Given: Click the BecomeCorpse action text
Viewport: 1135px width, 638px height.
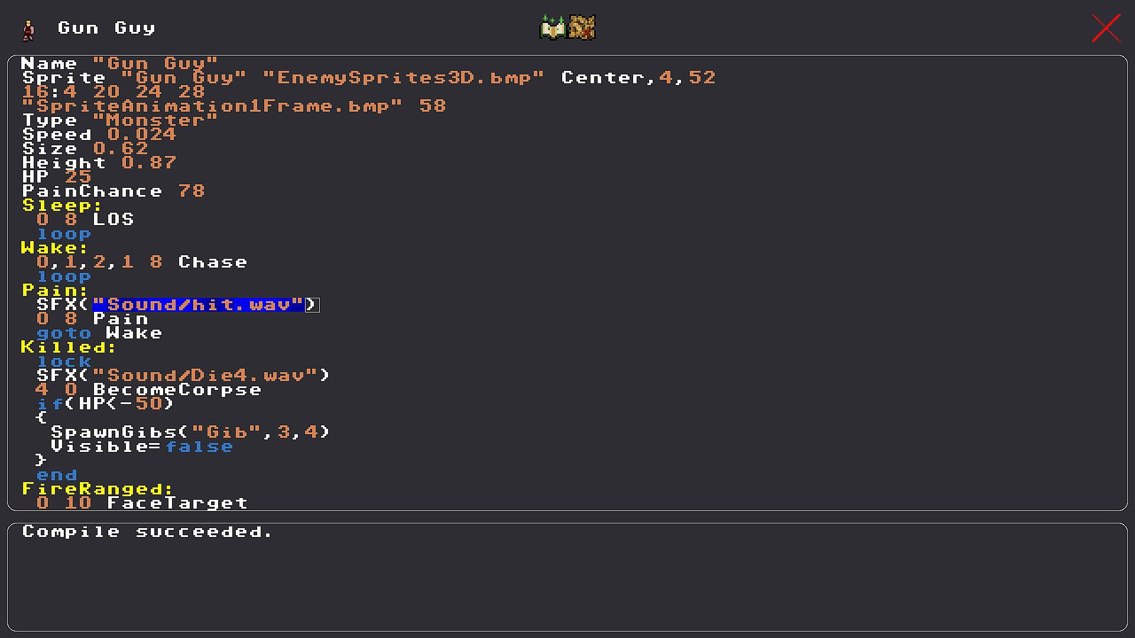Looking at the screenshot, I should 177,390.
